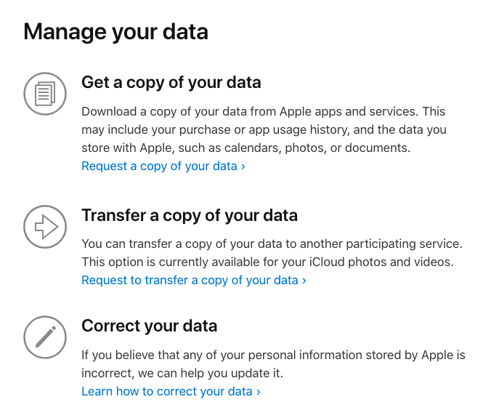Click chevron after Learn how to correct link
This screenshot has width=483, height=410.
click(x=259, y=392)
